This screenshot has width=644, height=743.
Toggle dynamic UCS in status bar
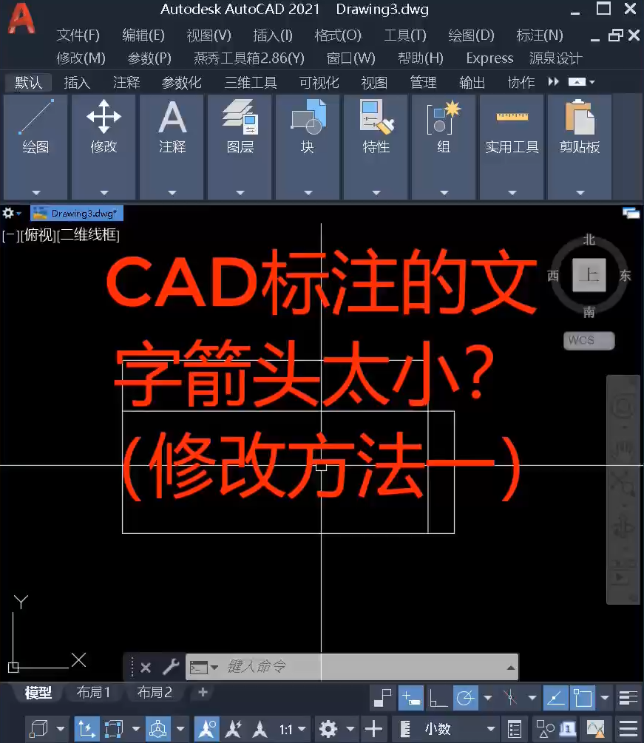[87, 729]
